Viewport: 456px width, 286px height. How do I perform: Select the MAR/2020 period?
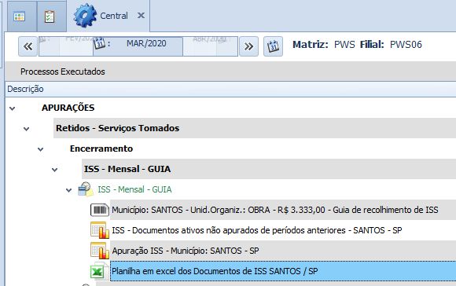(x=146, y=43)
